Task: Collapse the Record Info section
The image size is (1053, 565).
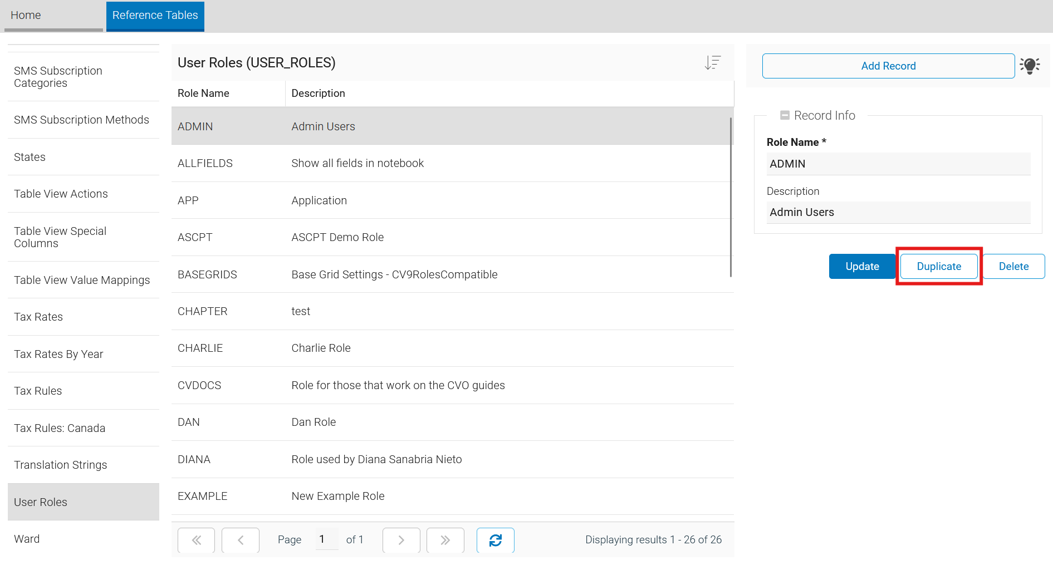Action: 785,115
